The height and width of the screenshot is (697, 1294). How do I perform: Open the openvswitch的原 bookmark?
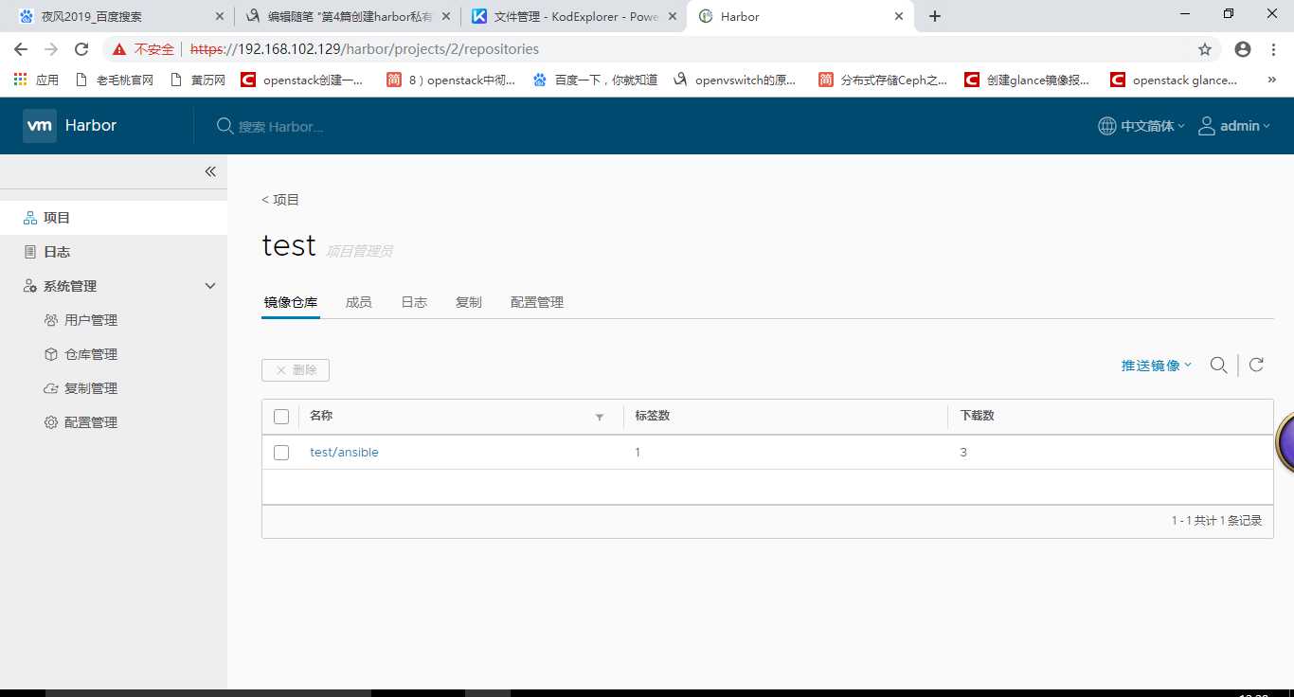click(735, 80)
